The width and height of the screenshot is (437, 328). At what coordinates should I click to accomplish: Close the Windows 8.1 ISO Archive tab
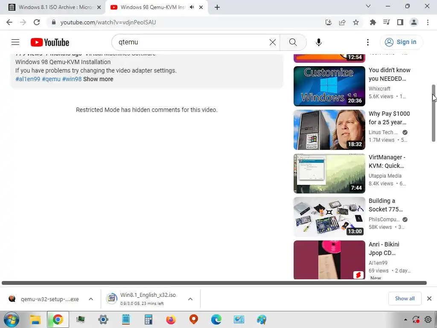coord(99,7)
